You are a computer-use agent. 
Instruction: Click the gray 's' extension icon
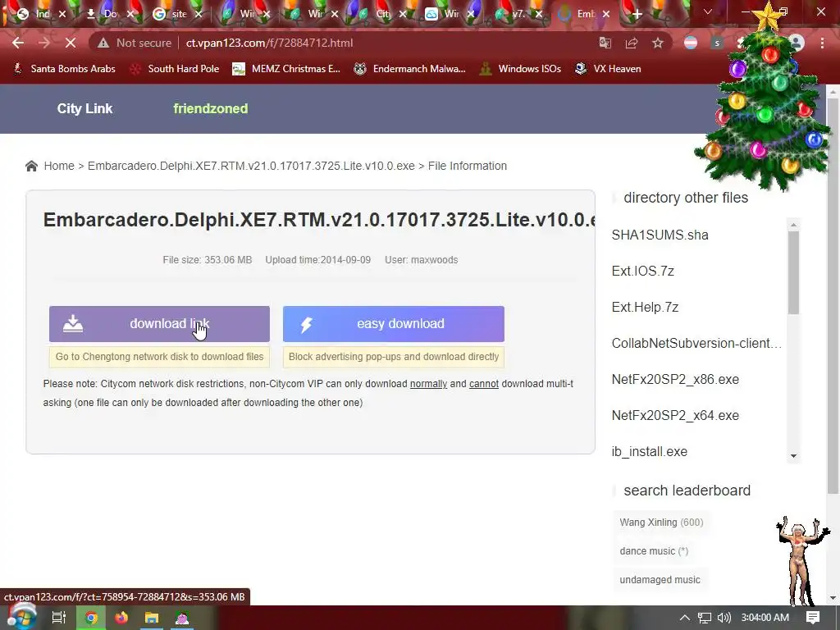[717, 43]
